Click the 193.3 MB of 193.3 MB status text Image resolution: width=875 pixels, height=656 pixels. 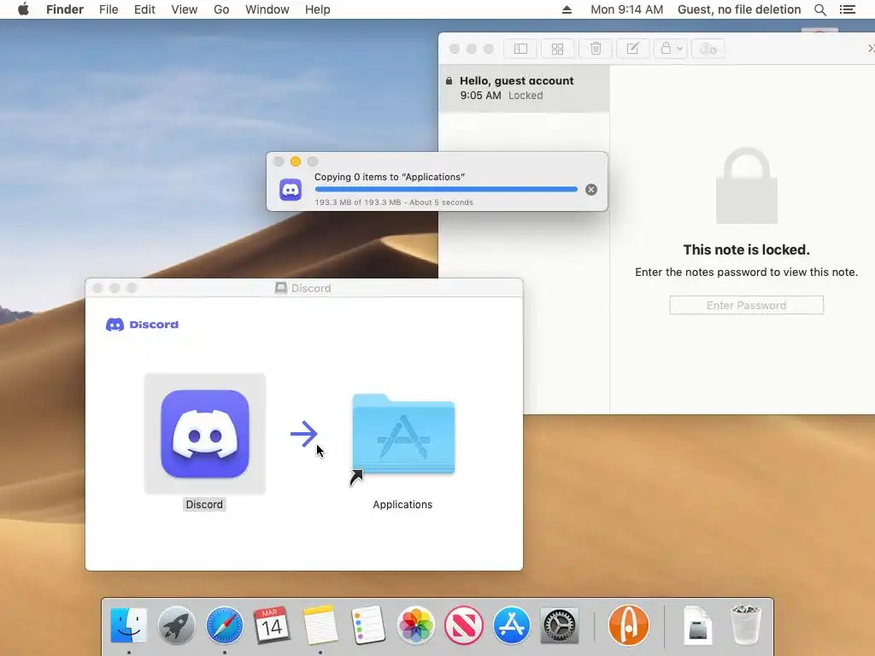tap(393, 202)
